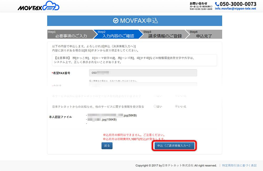Click the checkmark icon in MOVFAX申込 banner
Viewport: 263px width, 171px height.
115,21
